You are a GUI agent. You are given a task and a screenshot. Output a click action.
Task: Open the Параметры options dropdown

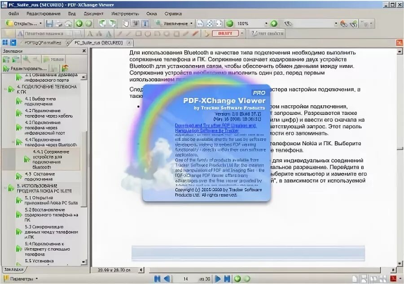(21, 279)
